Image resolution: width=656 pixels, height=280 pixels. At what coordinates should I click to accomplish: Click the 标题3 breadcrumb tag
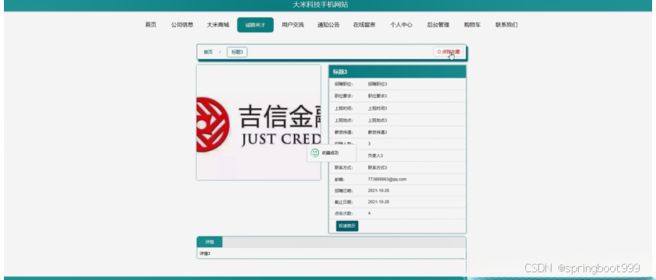tap(237, 52)
